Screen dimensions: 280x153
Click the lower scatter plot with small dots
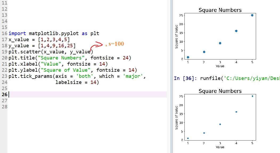point(220,118)
